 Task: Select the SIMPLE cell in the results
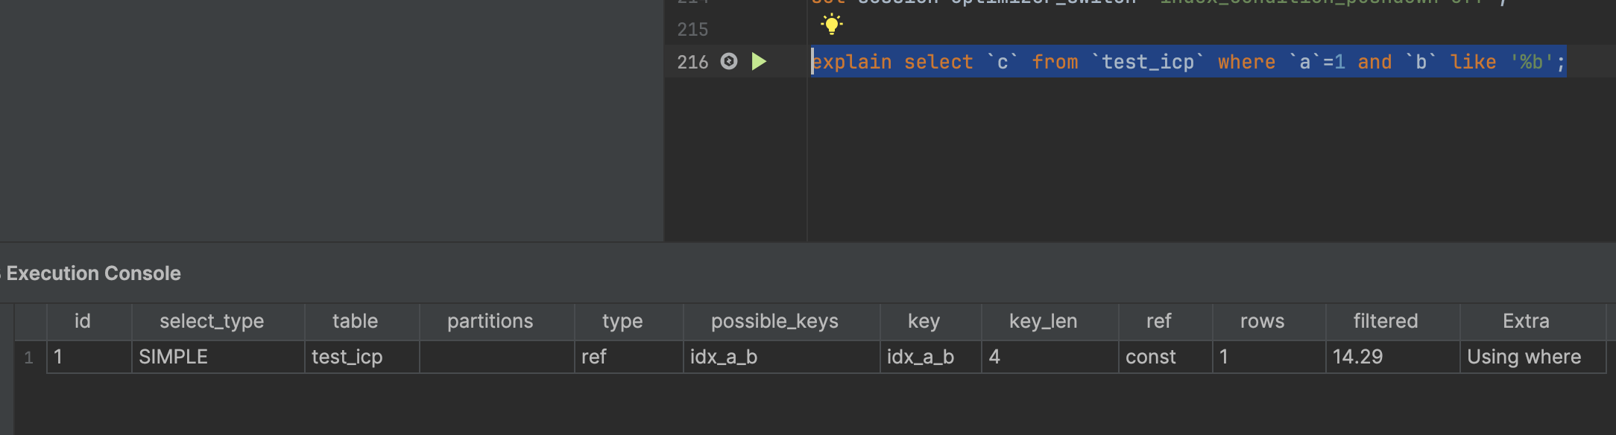[218, 357]
